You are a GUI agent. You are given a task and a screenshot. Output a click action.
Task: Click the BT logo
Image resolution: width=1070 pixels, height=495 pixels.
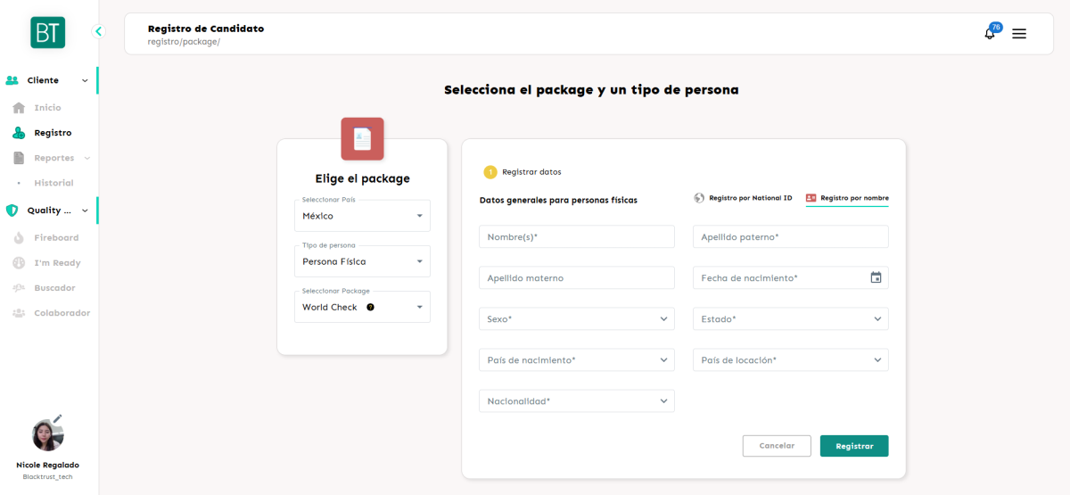(47, 32)
